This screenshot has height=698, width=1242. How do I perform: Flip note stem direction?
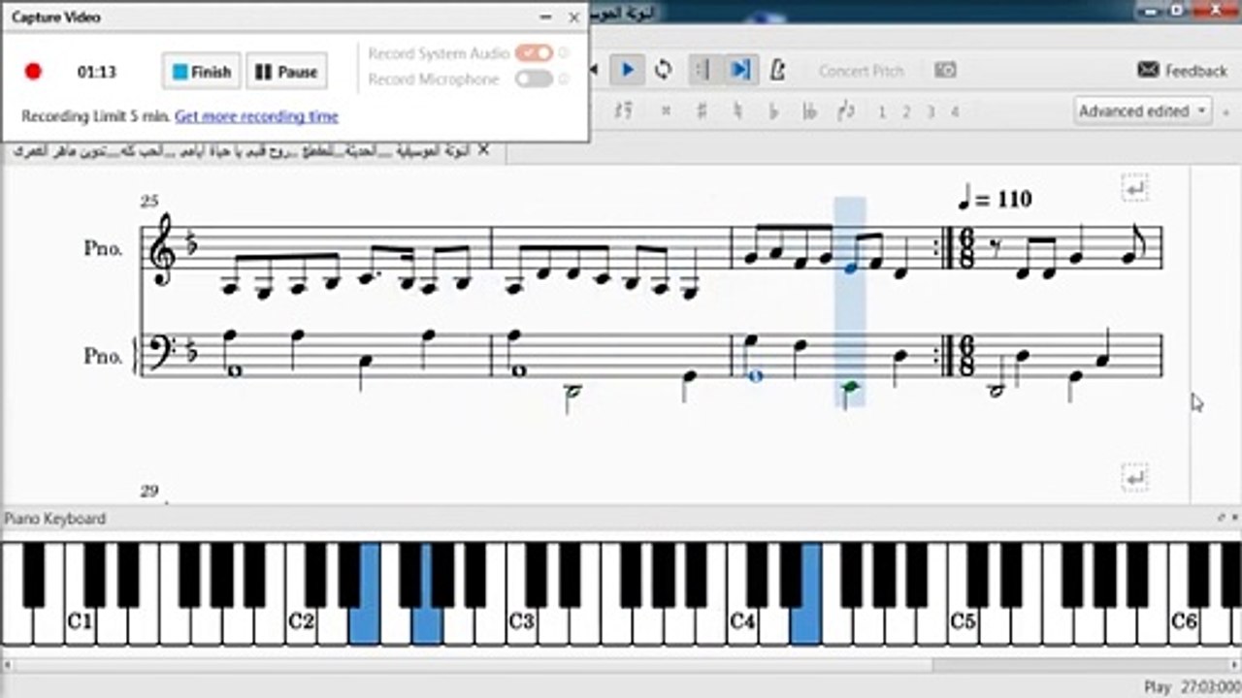tap(846, 111)
